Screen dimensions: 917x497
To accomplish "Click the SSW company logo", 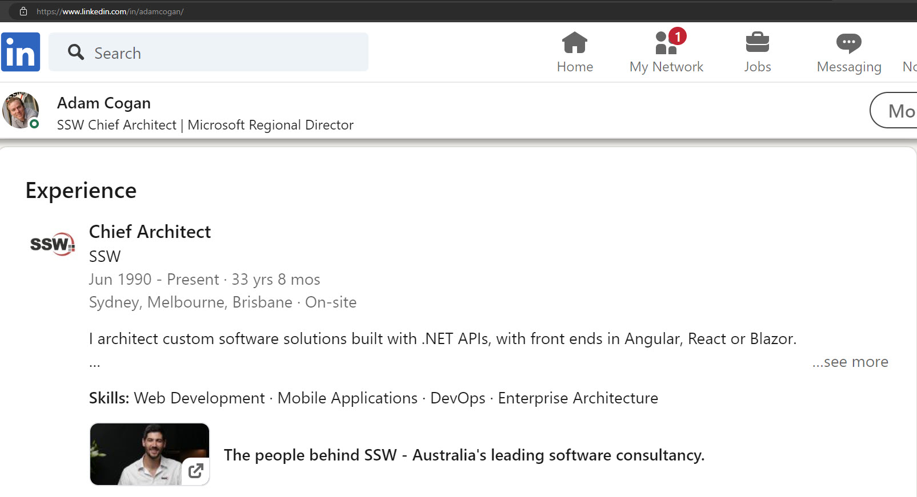I will [52, 244].
